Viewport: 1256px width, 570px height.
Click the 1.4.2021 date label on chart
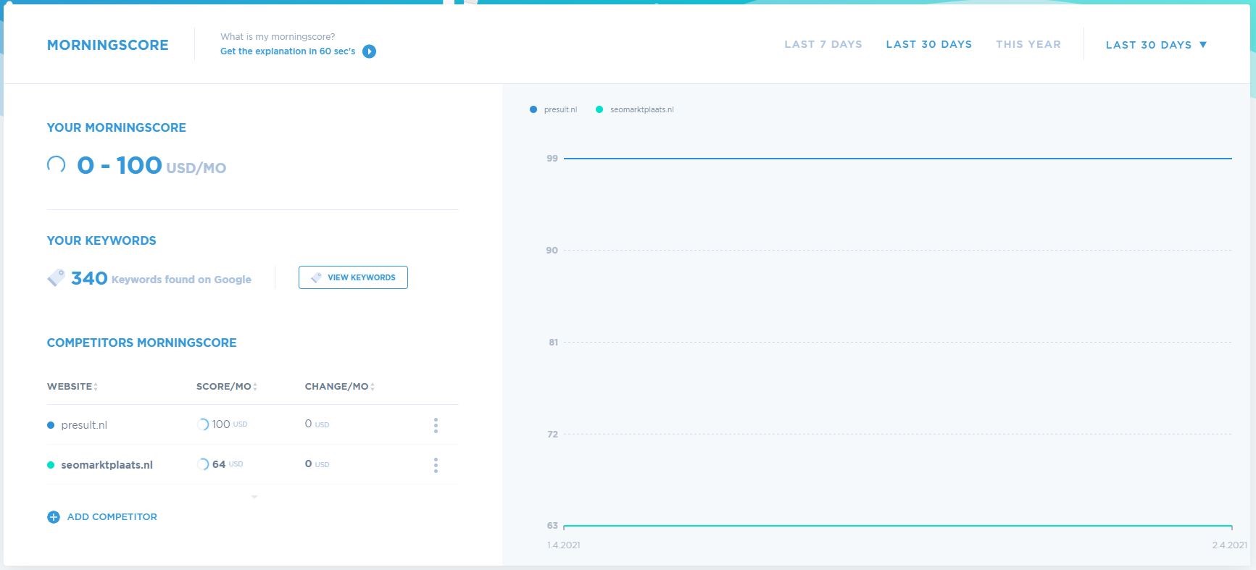click(564, 545)
